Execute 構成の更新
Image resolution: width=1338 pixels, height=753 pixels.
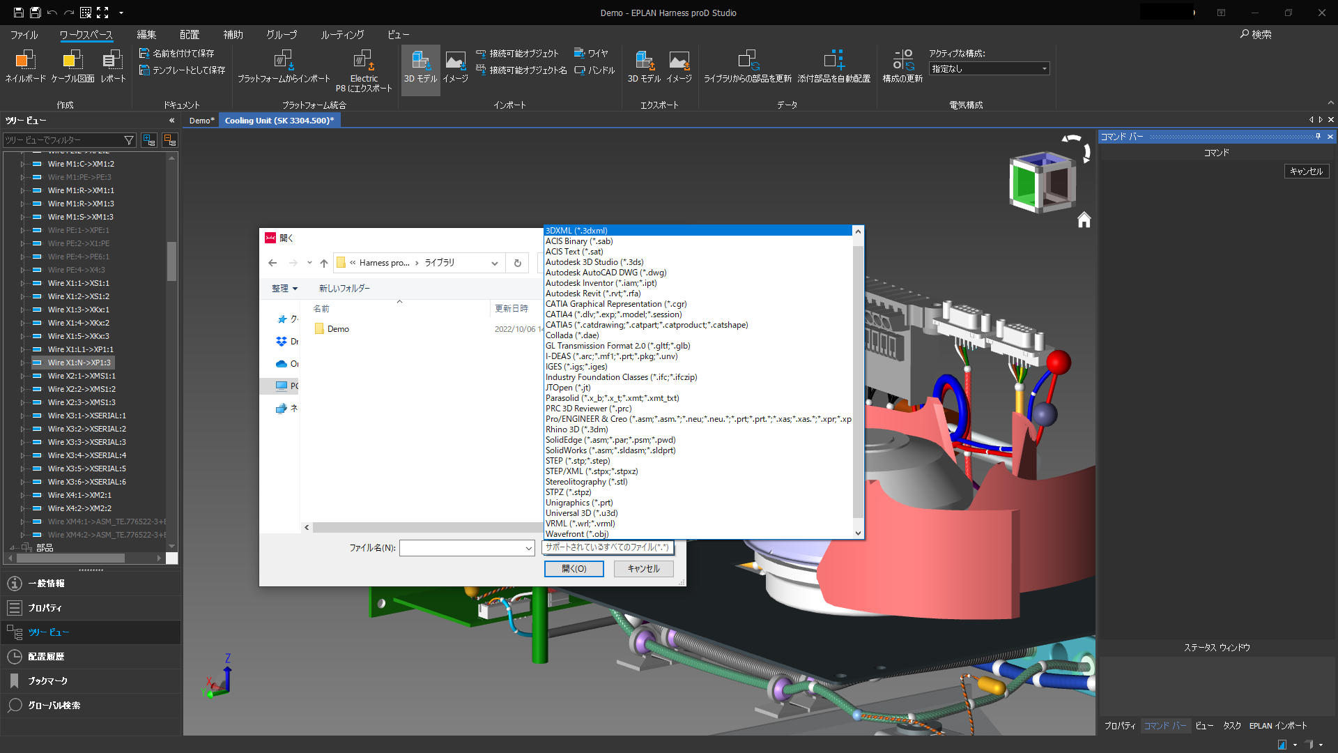[903, 66]
